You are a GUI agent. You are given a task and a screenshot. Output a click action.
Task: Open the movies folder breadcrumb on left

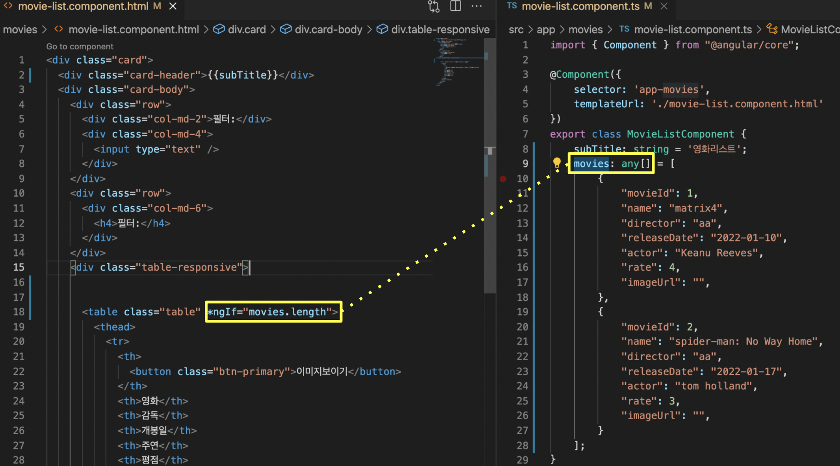(x=20, y=29)
